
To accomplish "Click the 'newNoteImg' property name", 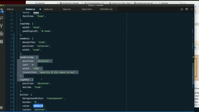I will [26, 57].
